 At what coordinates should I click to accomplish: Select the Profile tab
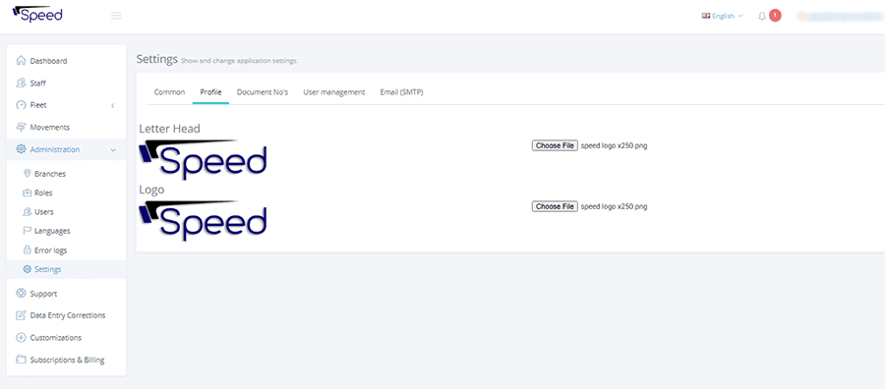[210, 92]
